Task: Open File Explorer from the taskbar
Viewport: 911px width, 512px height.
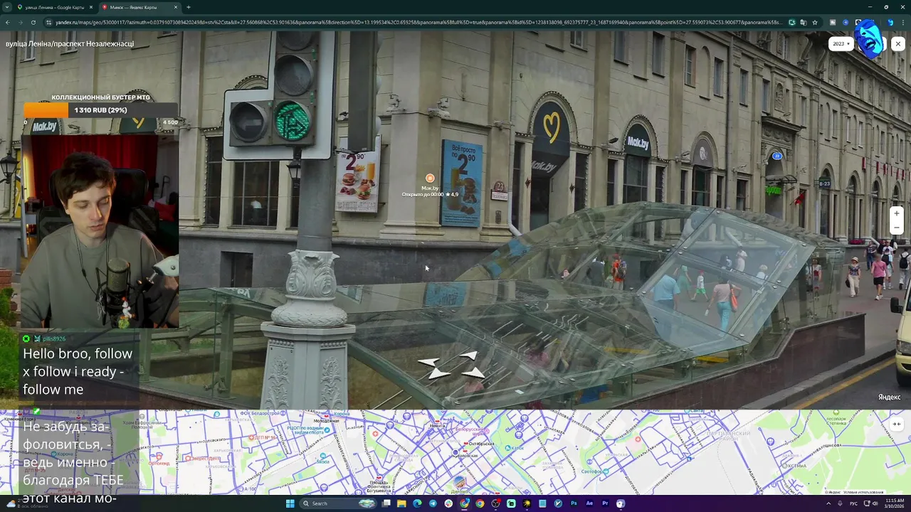Action: click(x=401, y=503)
